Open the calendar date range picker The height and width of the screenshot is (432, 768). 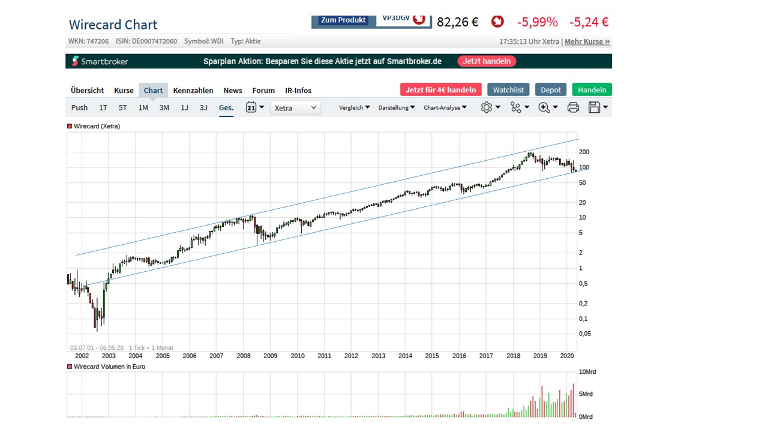(255, 107)
